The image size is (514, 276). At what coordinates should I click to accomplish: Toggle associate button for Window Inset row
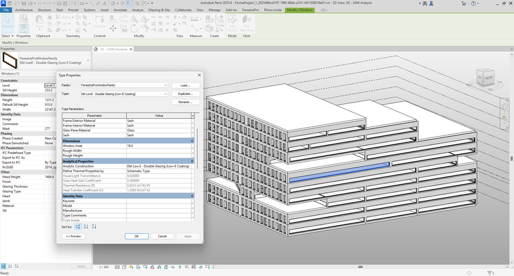coord(193,146)
